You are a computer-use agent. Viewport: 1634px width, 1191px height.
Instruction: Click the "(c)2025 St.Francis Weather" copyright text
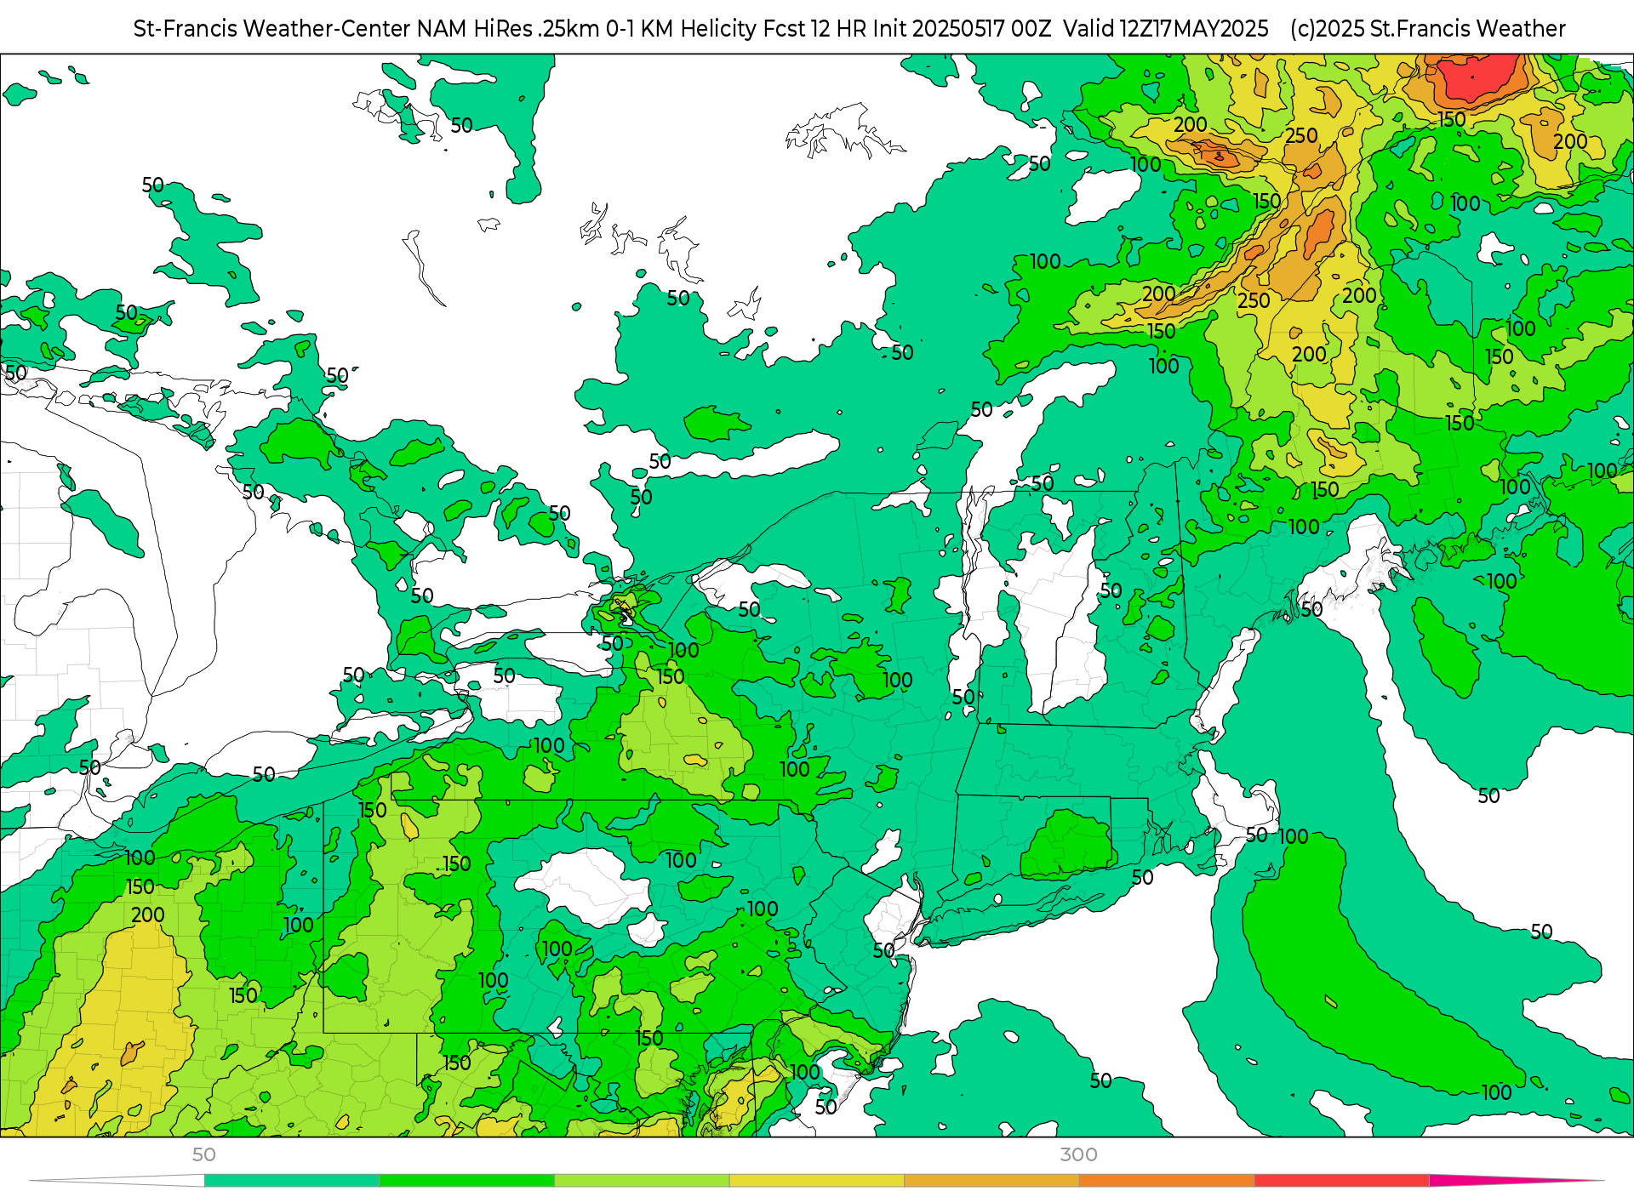1428,29
